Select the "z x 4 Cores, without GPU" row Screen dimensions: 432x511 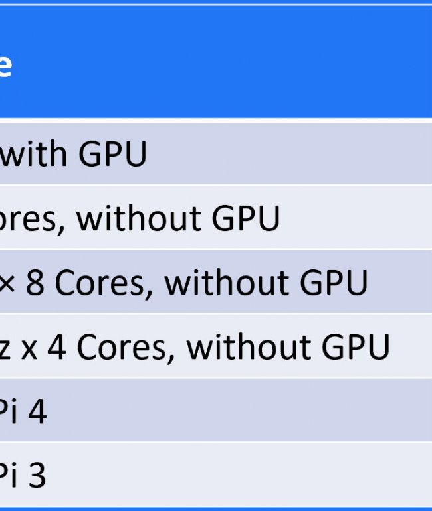click(216, 346)
